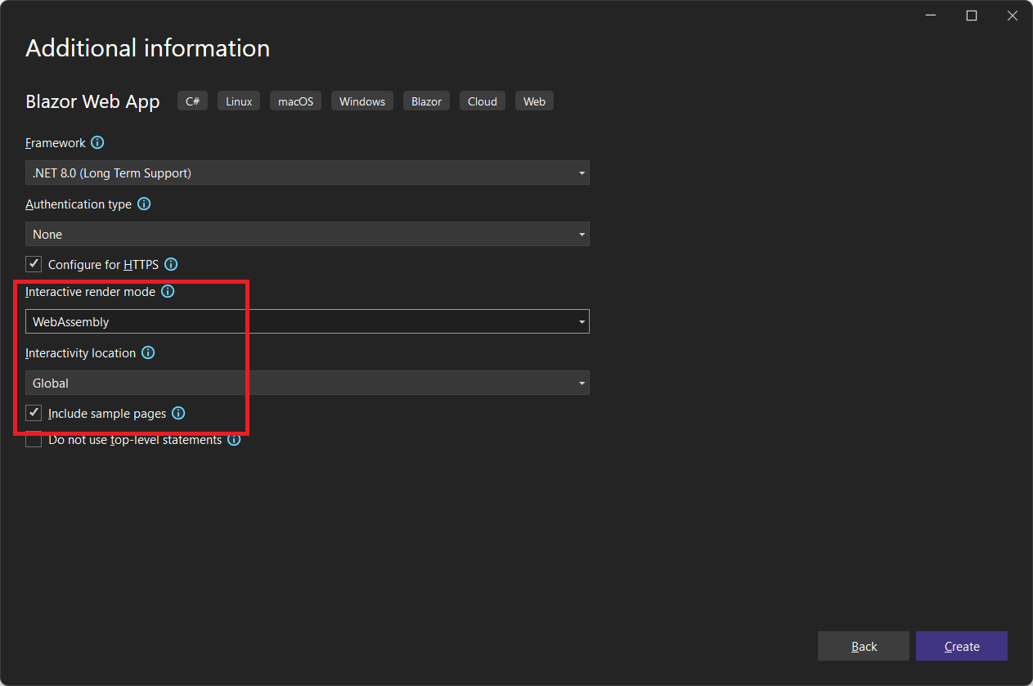1033x686 pixels.
Task: Uncheck Configure for HTTPS checkbox
Action: click(34, 264)
